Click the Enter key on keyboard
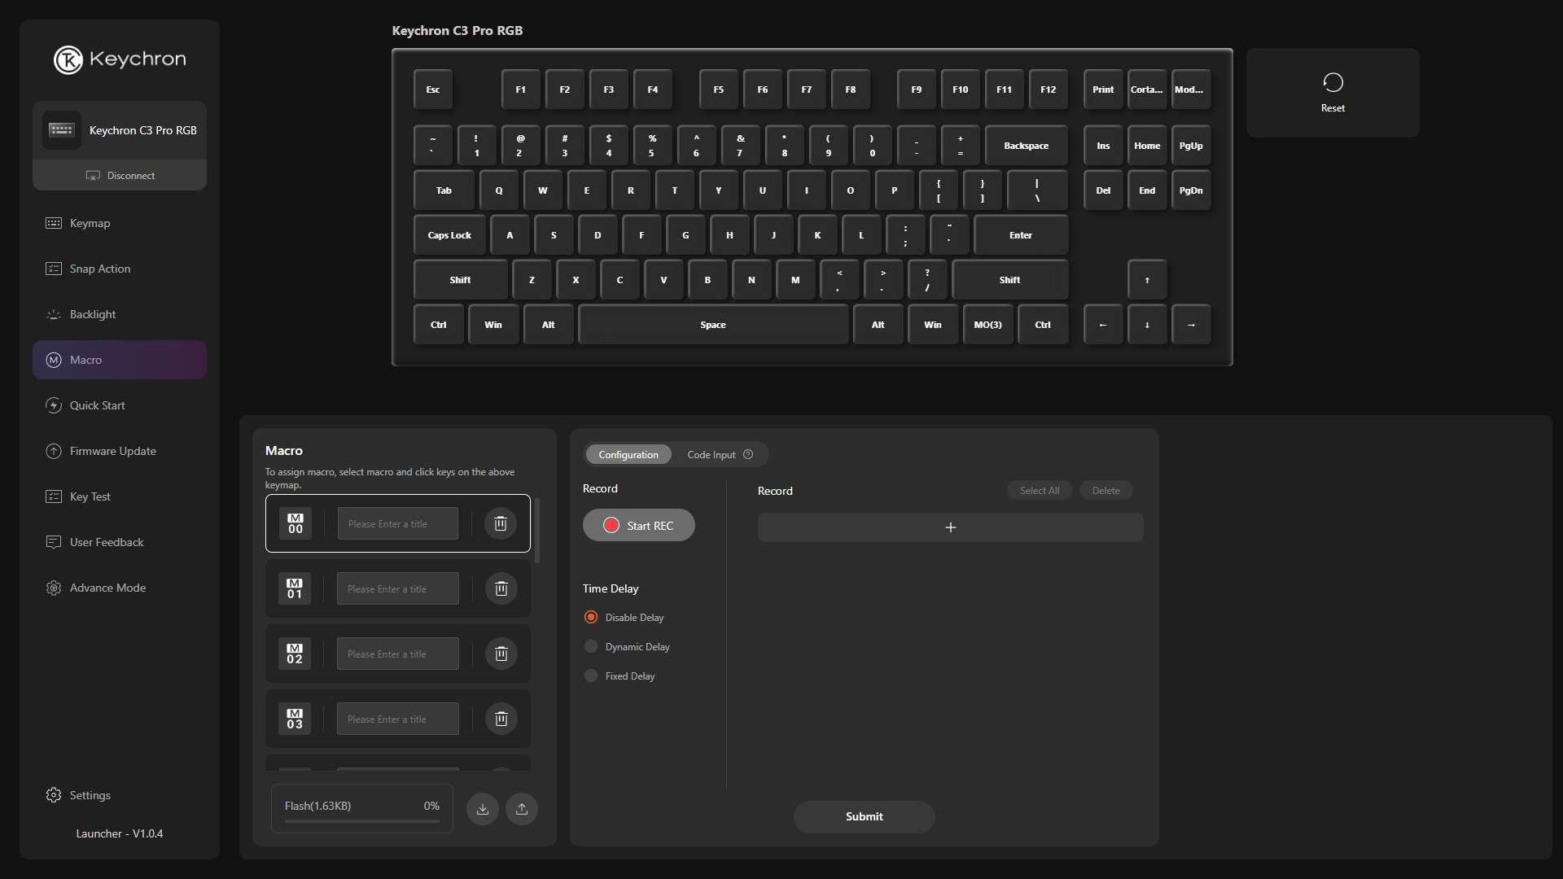This screenshot has width=1563, height=879. tap(1021, 235)
